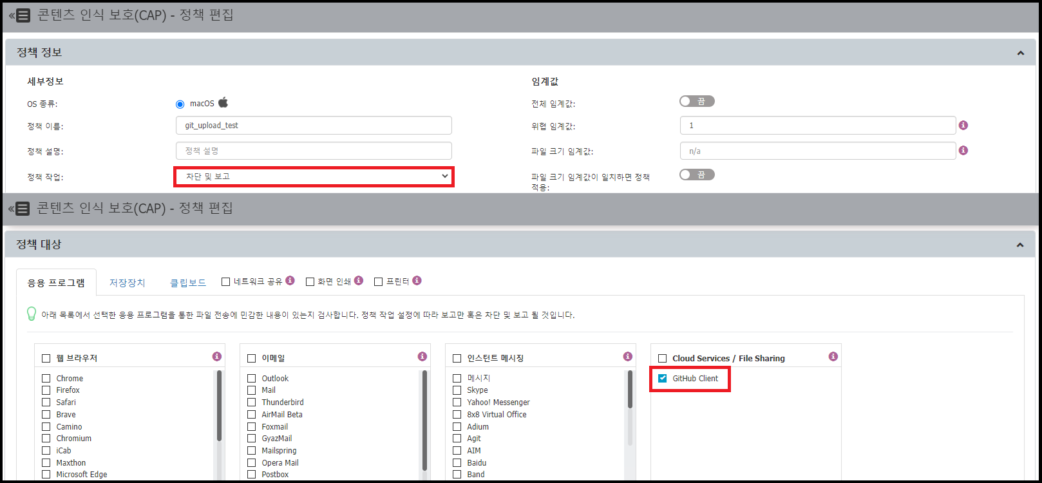Image resolution: width=1042 pixels, height=483 pixels.
Task: Collapse the 정책 정보 section
Action: (x=1020, y=53)
